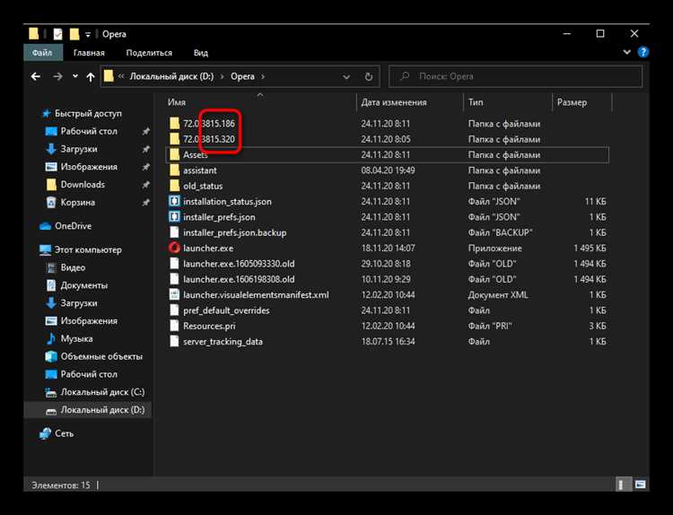Click the Properties quick access icon

pyautogui.click(x=57, y=34)
